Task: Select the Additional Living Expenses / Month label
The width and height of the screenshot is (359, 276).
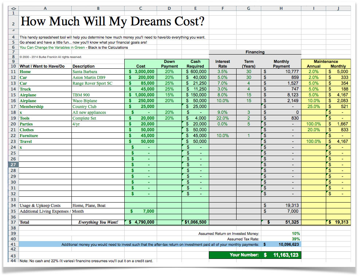Action: tap(47, 211)
